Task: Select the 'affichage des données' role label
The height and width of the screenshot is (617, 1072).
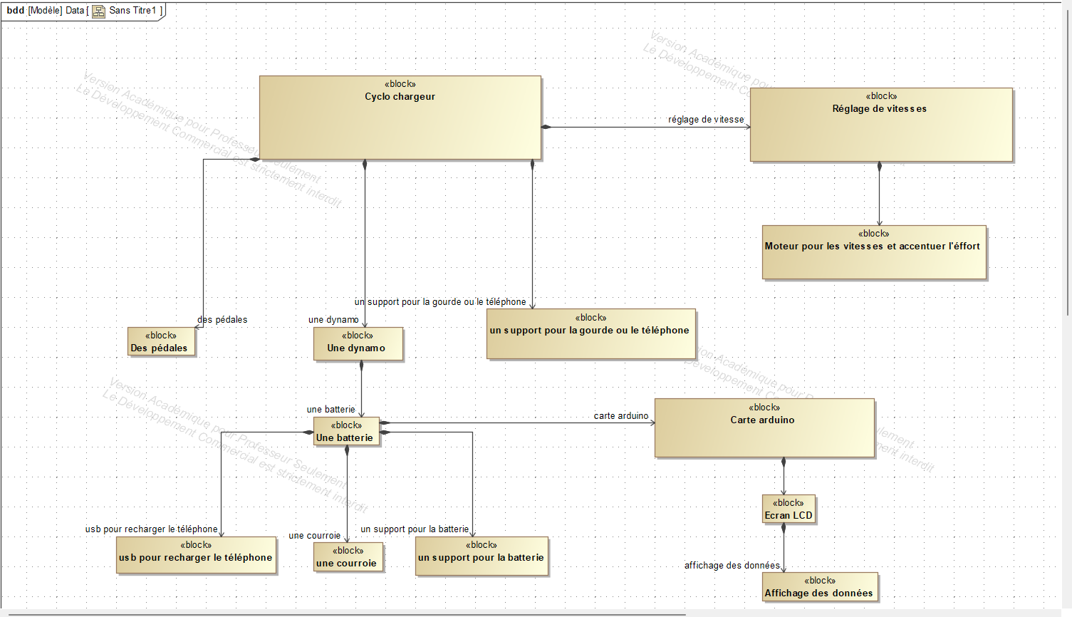Action: point(732,566)
